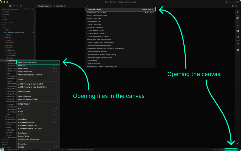Choose Run Tests with Coverage
Image resolution: width=241 pixels, height=151 pixels.
pos(38,139)
